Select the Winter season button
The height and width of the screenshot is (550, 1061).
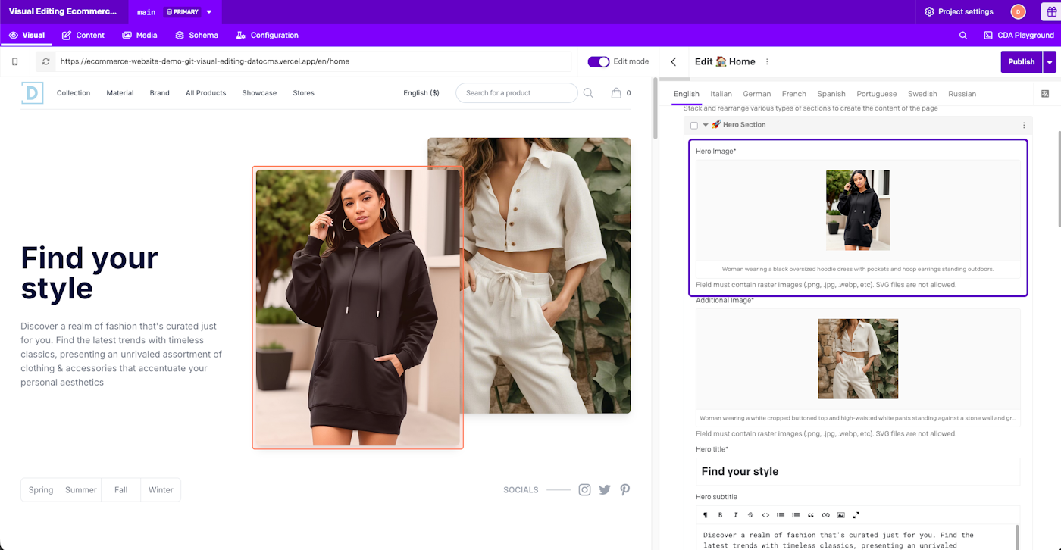[161, 490]
